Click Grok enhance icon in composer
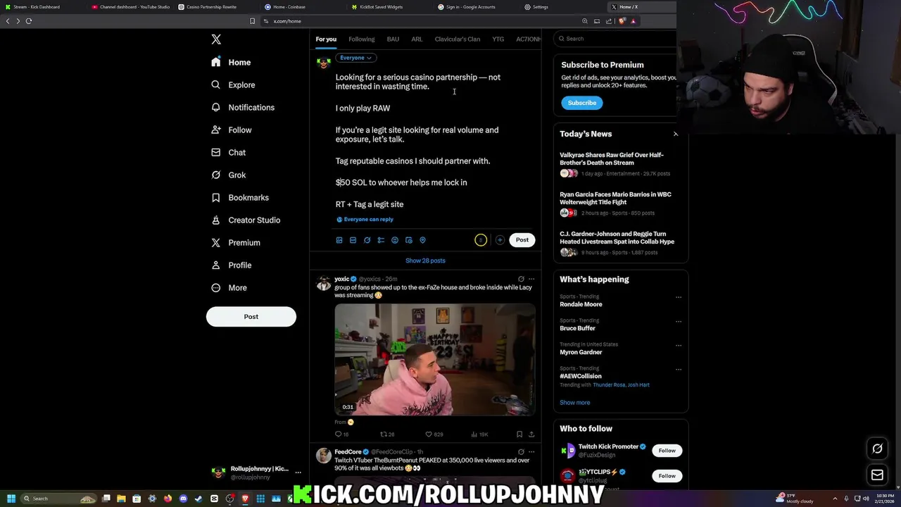The width and height of the screenshot is (901, 507). (x=367, y=240)
